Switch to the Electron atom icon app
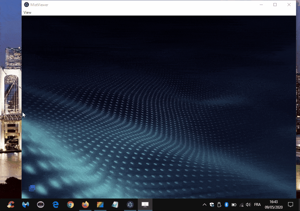The width and height of the screenshot is (300, 211). click(x=130, y=205)
